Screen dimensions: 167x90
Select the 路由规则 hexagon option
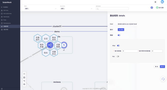tap(54, 38)
